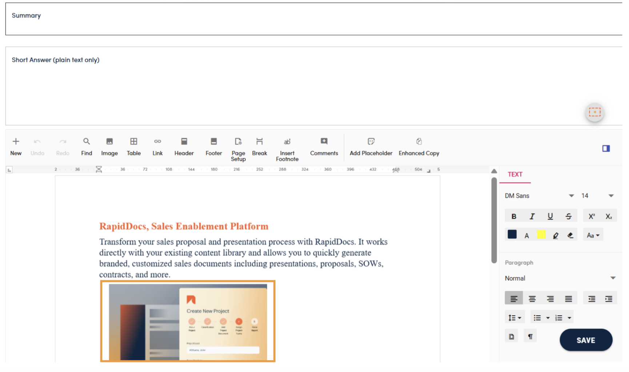Image resolution: width=629 pixels, height=372 pixels.
Task: Toggle the side properties panel icon
Action: click(x=606, y=149)
